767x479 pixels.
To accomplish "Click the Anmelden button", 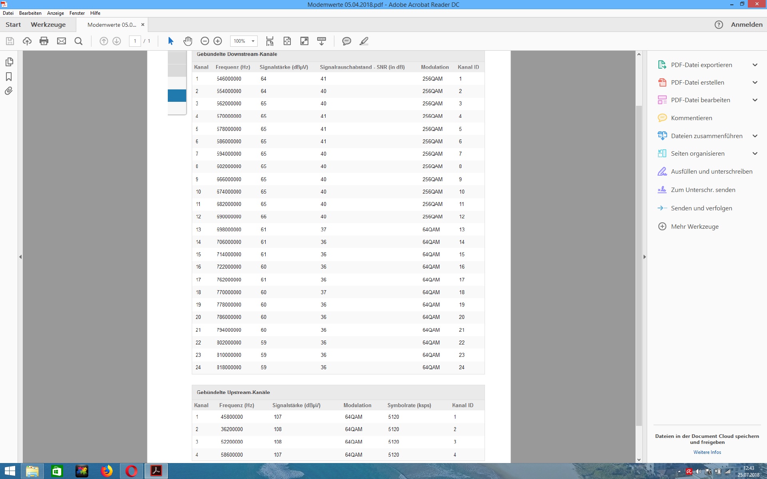I will coord(746,25).
